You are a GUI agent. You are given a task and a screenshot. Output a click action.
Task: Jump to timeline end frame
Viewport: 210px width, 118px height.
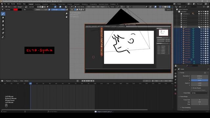click(94, 81)
